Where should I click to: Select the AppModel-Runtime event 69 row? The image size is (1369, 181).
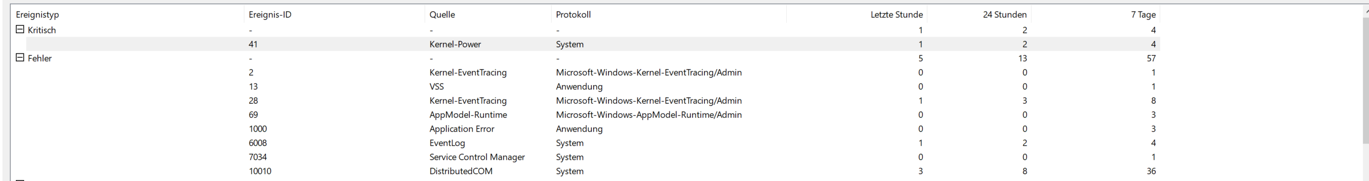click(x=593, y=114)
